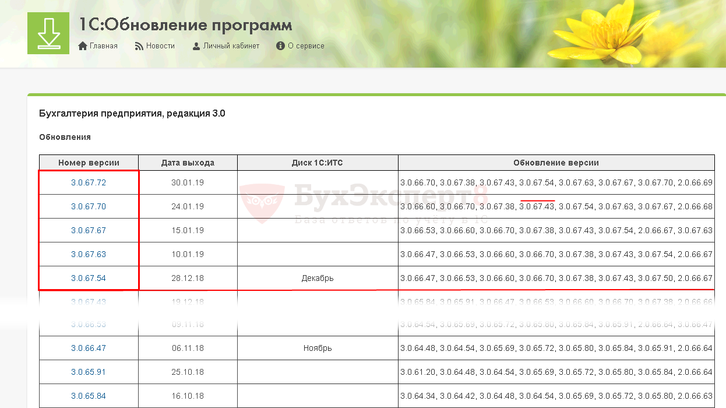Viewport: 726px width, 408px height.
Task: Select version 3.0.67.70 link
Action: pos(89,206)
